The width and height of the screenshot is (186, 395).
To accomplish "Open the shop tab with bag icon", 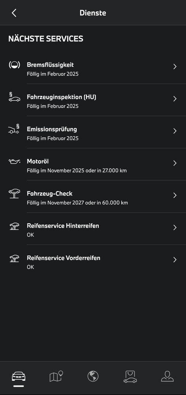I will 130,377.
